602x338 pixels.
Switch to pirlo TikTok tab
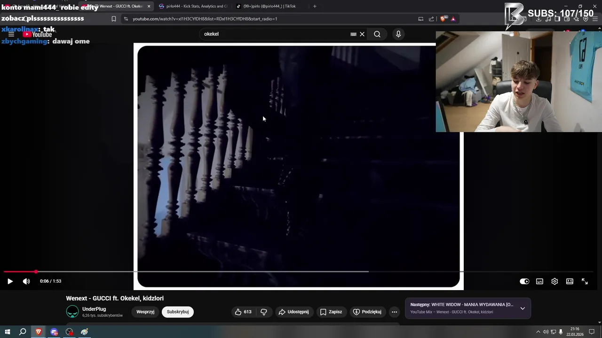click(x=269, y=6)
